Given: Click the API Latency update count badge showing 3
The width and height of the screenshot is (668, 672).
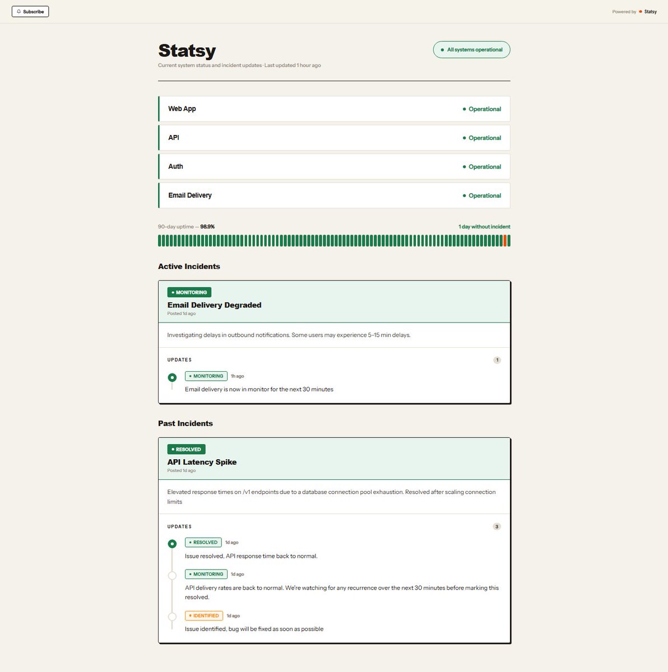Looking at the screenshot, I should point(497,526).
